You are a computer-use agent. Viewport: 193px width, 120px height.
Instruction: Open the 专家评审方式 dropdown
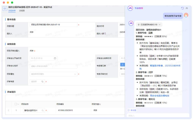122,74
